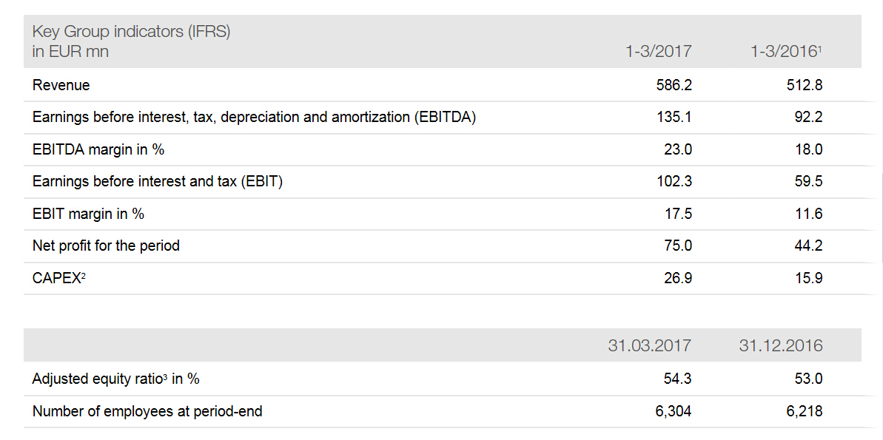Viewport: 883px width, 440px height.
Task: Select net profit value 75.0
Action: [x=679, y=246]
